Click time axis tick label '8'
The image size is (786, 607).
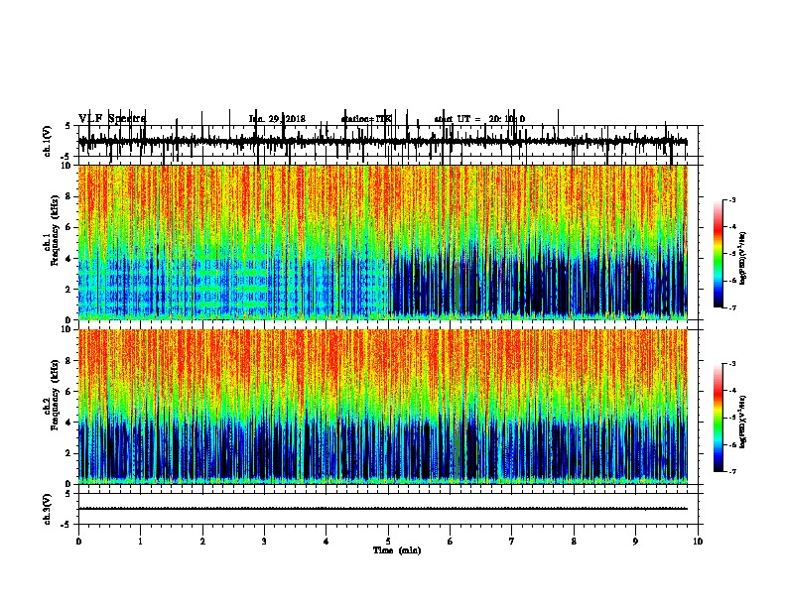pyautogui.click(x=574, y=542)
